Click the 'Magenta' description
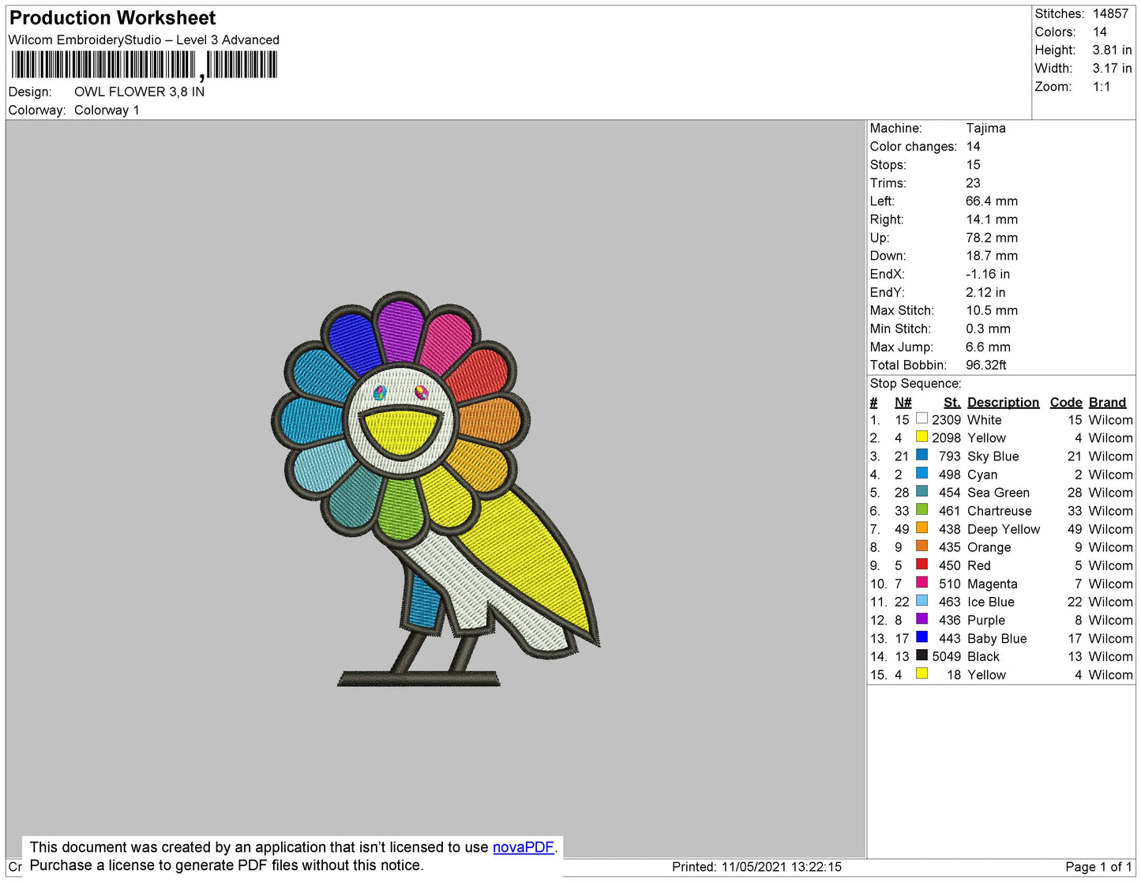Screen dimensions: 1141x882 (992, 584)
